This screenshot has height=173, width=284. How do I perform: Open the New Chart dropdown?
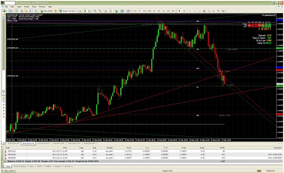[x=5, y=11]
